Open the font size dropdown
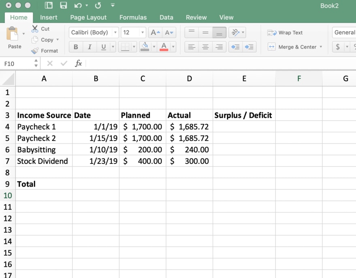The height and width of the screenshot is (278, 356). [x=142, y=32]
